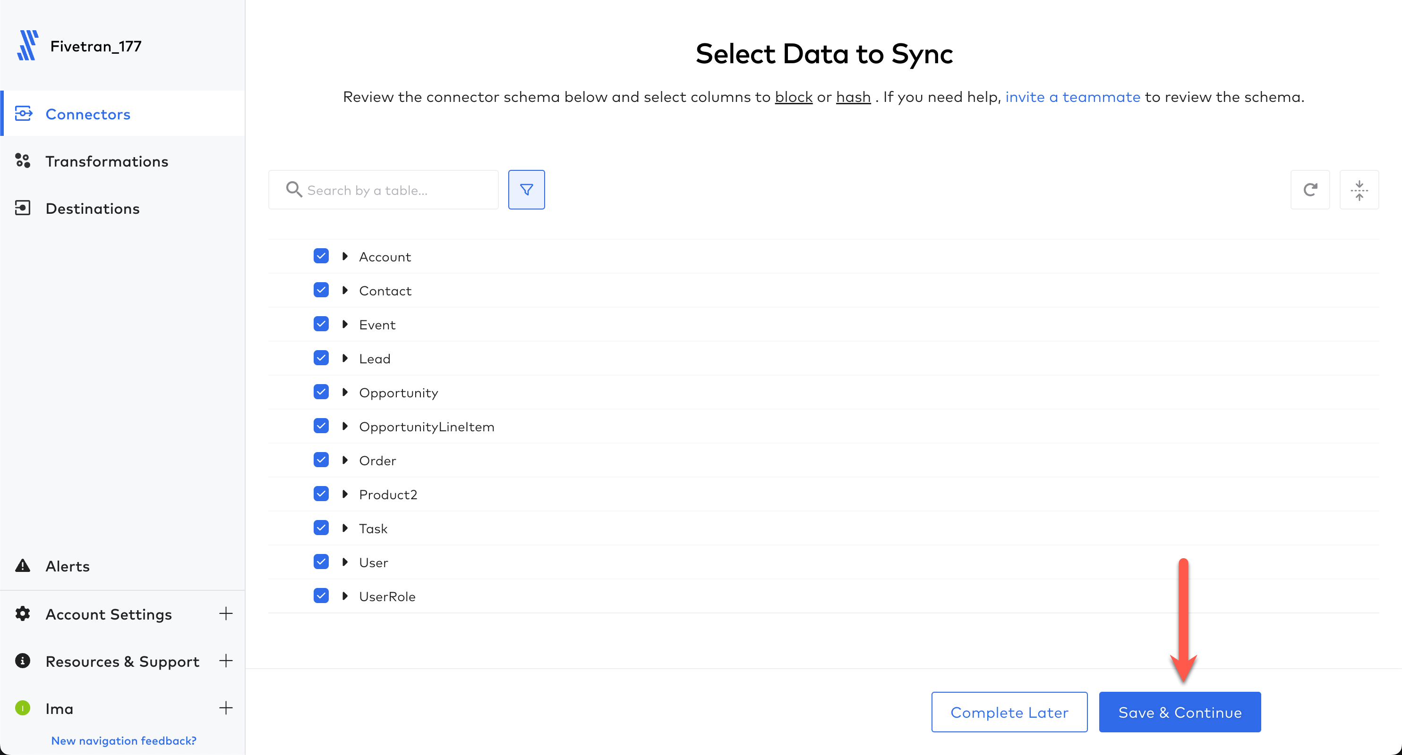Click the Alerts warning icon
This screenshot has height=755, width=1402.
[23, 565]
